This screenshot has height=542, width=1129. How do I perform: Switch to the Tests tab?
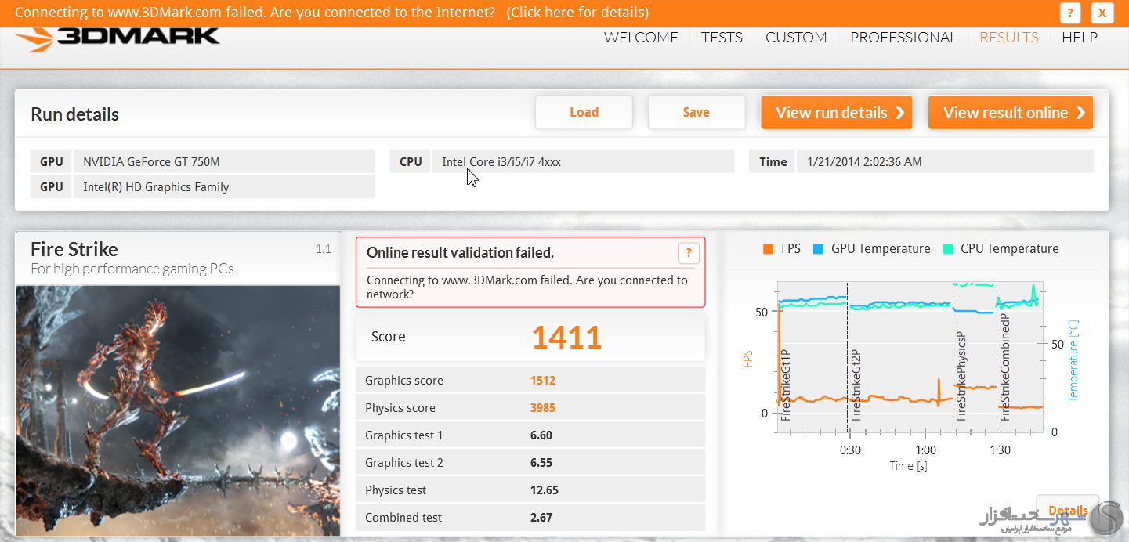[722, 38]
